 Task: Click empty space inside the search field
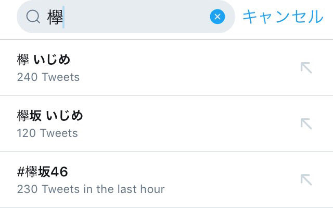pos(135,17)
